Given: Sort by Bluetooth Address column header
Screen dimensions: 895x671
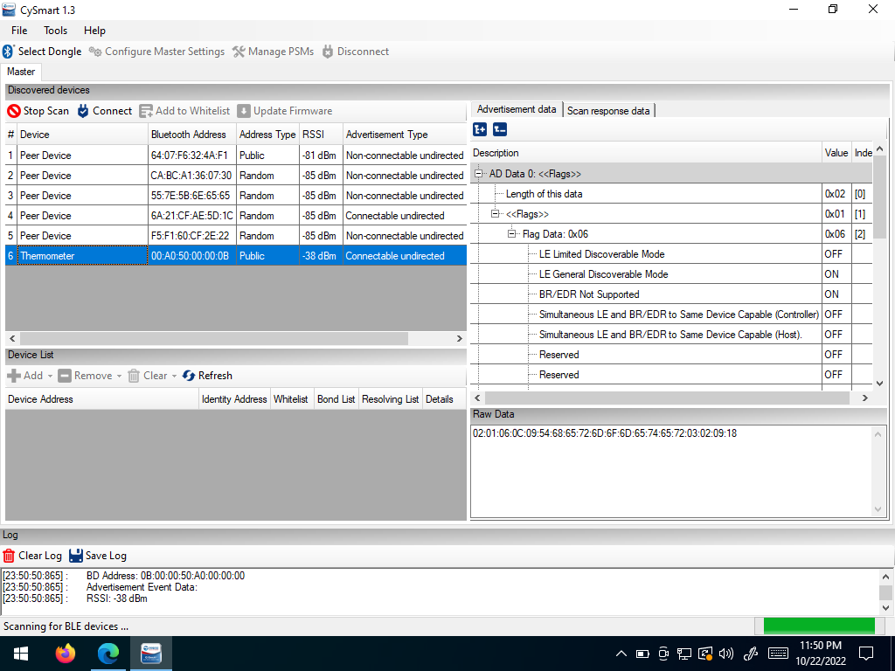Looking at the screenshot, I should [191, 134].
